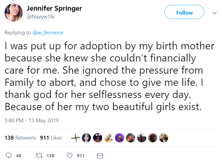View the 911 Likes list
This screenshot has width=222, height=164.
[x=51, y=138]
